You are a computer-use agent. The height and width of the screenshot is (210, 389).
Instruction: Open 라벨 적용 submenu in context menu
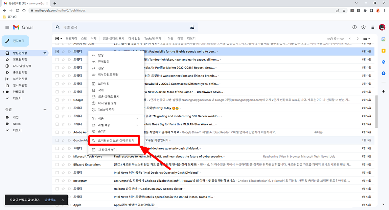coord(116,125)
